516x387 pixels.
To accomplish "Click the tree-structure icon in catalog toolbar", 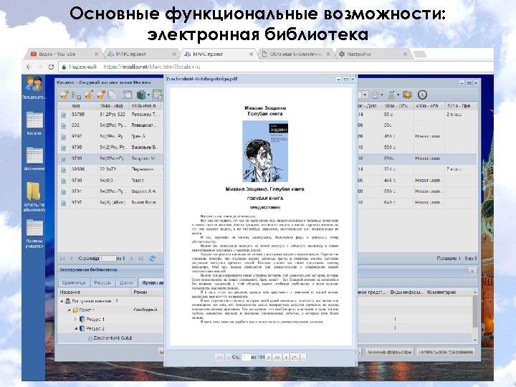I will (77, 95).
